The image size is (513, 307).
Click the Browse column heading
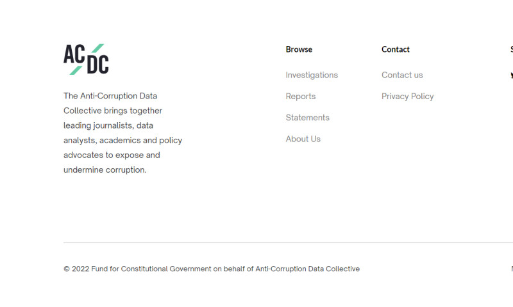299,49
